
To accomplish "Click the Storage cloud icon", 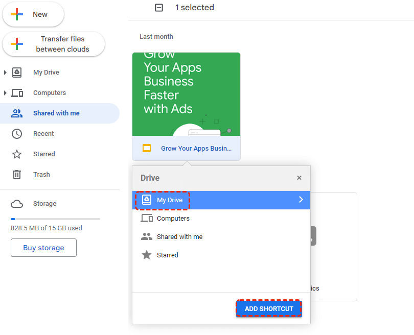I will click(x=17, y=204).
